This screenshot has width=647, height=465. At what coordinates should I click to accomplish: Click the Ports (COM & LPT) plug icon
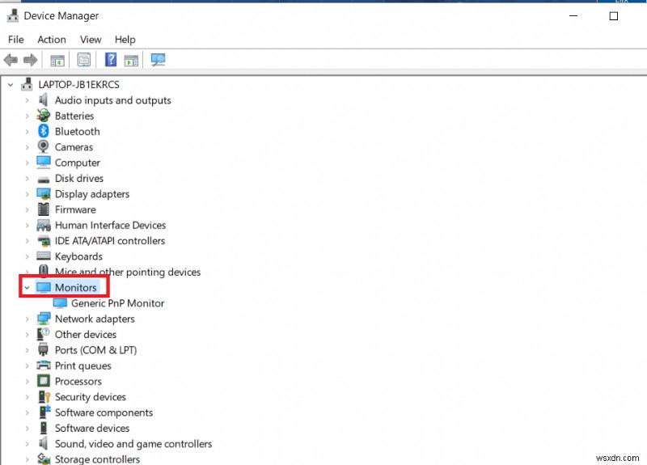click(43, 349)
